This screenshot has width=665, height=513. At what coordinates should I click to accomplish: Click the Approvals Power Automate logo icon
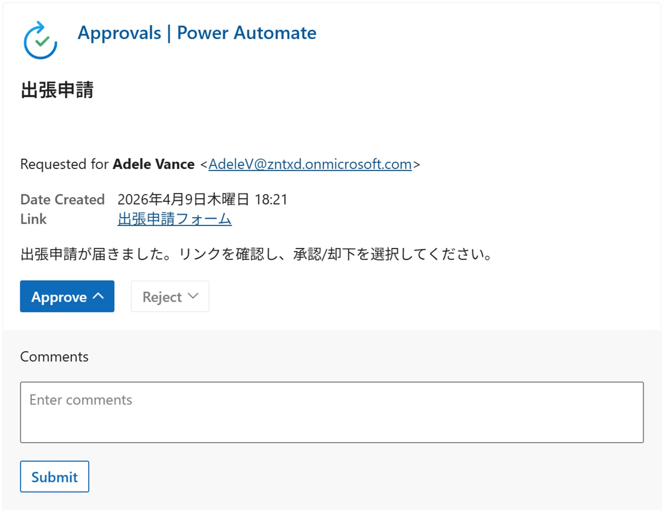[41, 40]
